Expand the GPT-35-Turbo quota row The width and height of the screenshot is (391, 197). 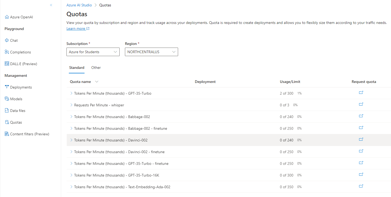pos(71,93)
